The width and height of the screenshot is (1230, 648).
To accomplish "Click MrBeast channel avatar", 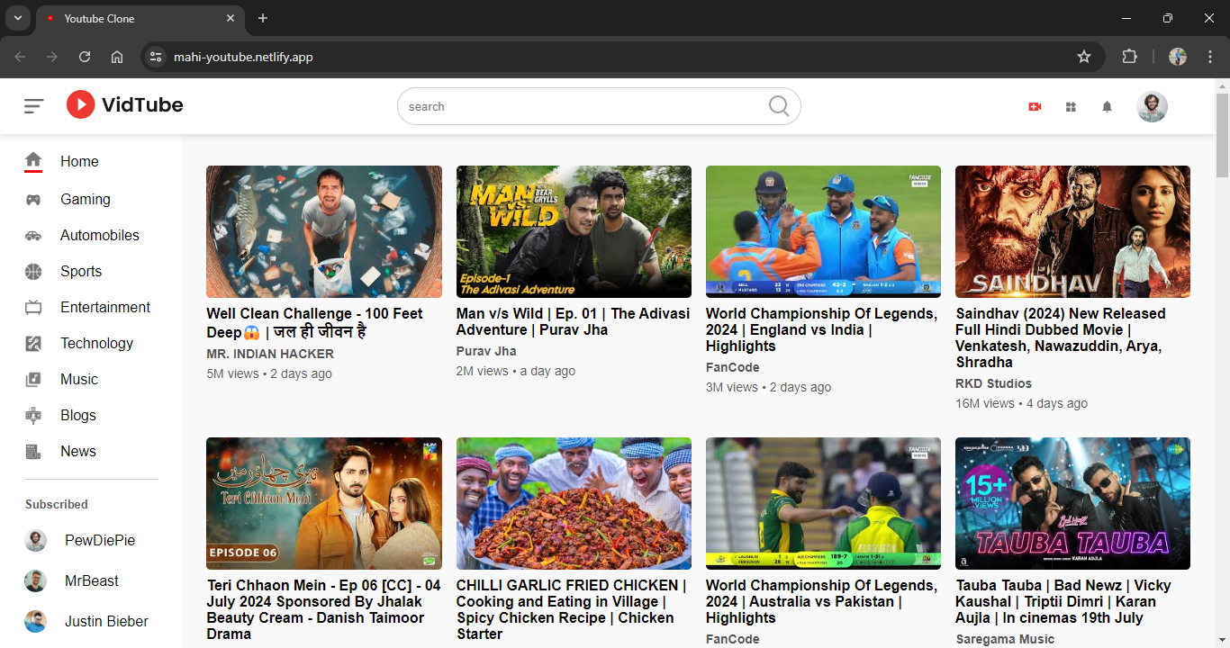I will 35,580.
